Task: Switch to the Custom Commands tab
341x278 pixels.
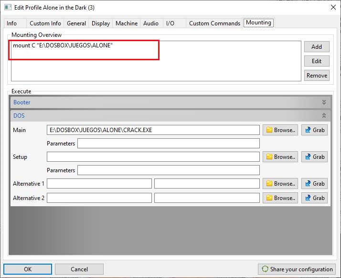Action: point(214,23)
